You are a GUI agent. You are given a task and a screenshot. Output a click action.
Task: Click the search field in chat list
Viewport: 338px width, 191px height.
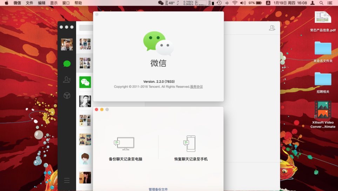point(86,28)
